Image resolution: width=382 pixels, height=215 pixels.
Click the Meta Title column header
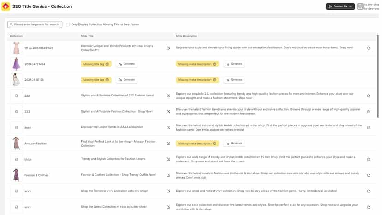pyautogui.click(x=87, y=36)
